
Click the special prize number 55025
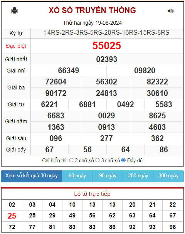click(107, 45)
